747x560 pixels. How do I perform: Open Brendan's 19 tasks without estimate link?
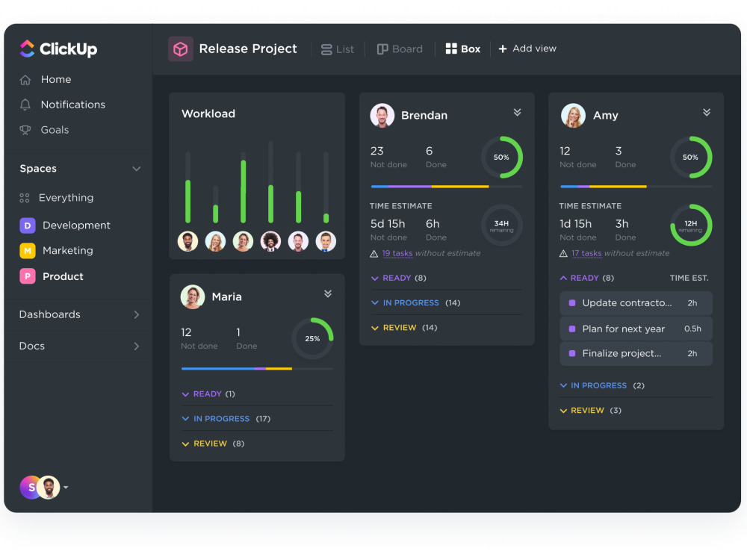397,253
